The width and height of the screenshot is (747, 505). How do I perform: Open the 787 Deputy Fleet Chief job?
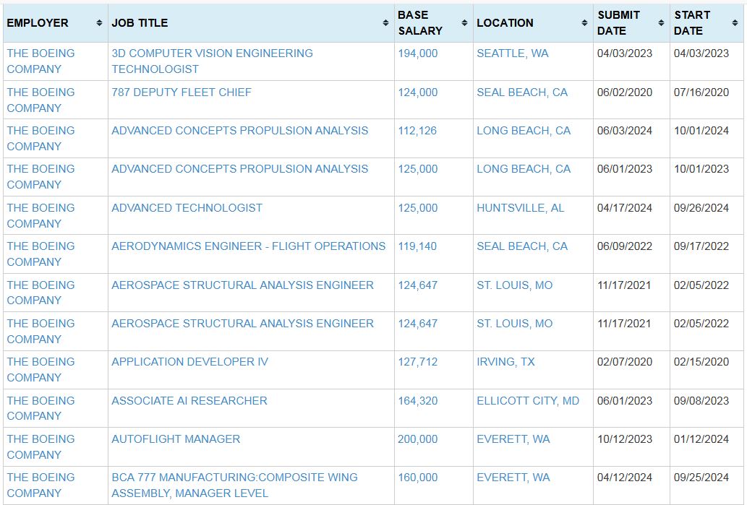tap(182, 92)
